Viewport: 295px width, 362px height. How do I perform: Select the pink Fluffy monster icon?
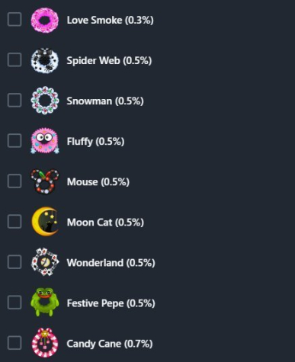(x=45, y=141)
